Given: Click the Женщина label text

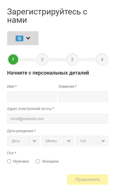Looking at the screenshot, I should (x=50, y=161).
